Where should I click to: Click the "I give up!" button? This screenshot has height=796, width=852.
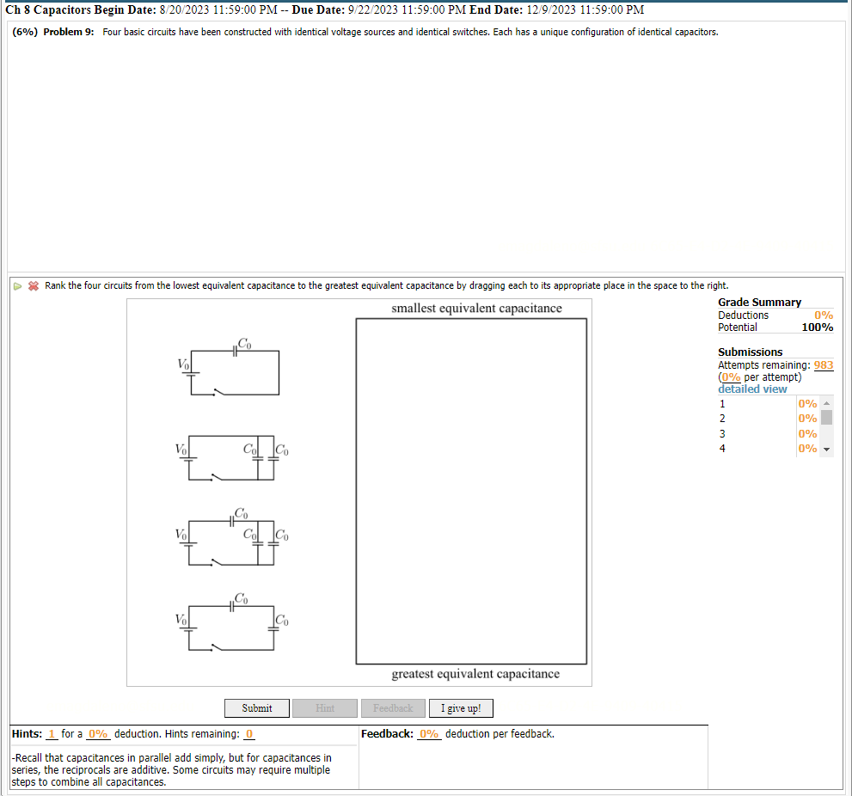pyautogui.click(x=461, y=707)
